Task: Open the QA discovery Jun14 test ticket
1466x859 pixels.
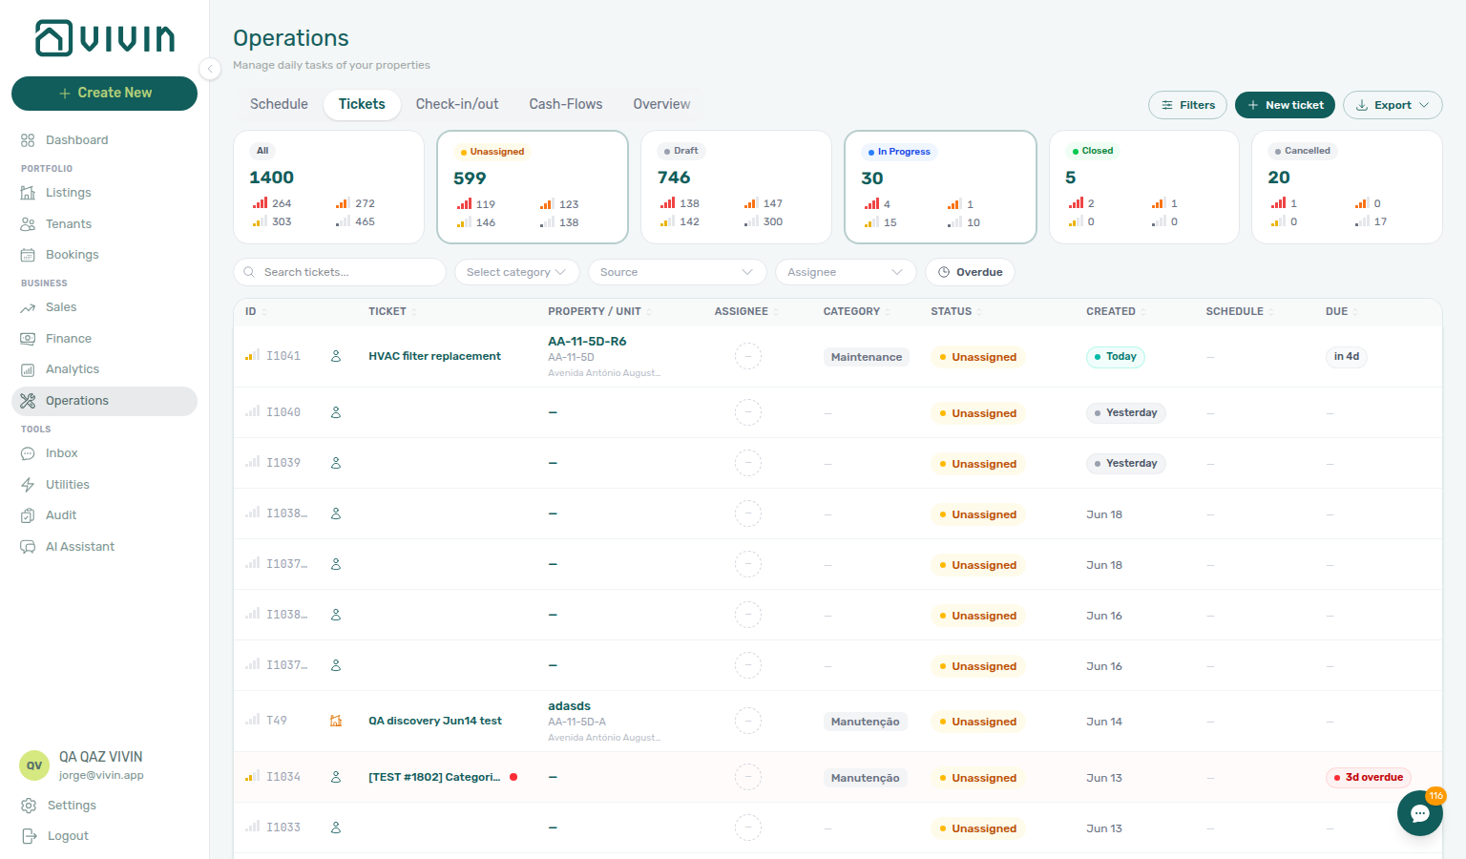Action: coord(435,721)
